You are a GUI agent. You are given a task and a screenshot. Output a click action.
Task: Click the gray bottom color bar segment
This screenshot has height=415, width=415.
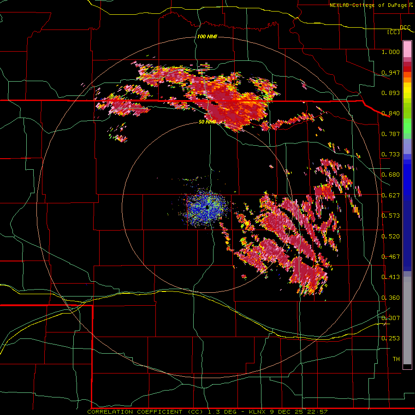pos(407,320)
